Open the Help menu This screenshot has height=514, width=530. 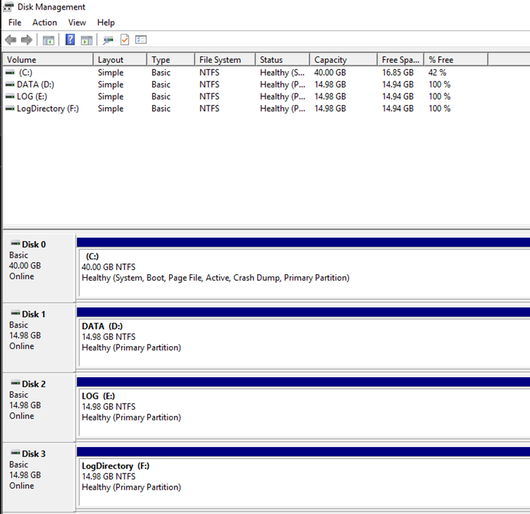pyautogui.click(x=106, y=22)
